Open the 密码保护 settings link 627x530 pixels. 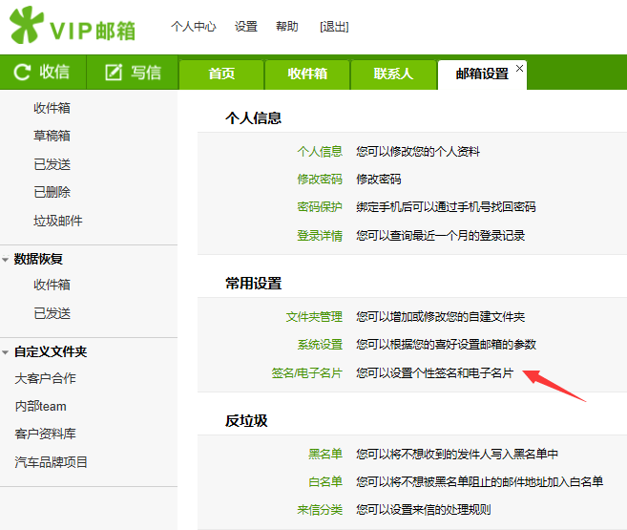point(320,207)
